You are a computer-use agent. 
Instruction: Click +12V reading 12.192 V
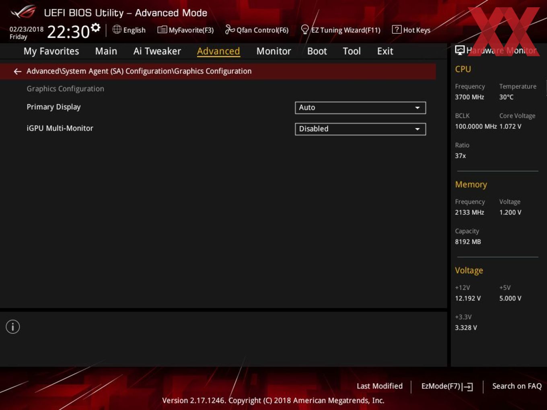tap(468, 298)
